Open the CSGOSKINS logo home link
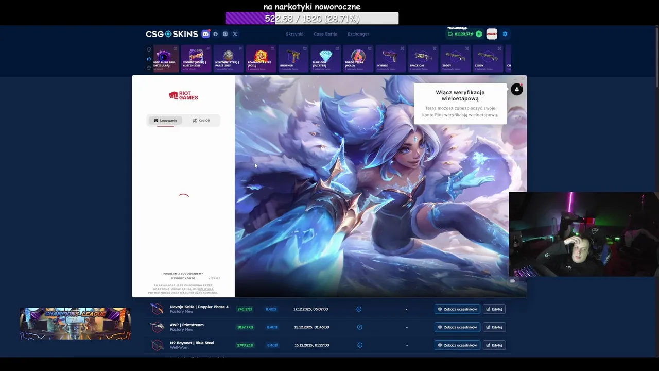The image size is (659, 371). click(x=171, y=34)
